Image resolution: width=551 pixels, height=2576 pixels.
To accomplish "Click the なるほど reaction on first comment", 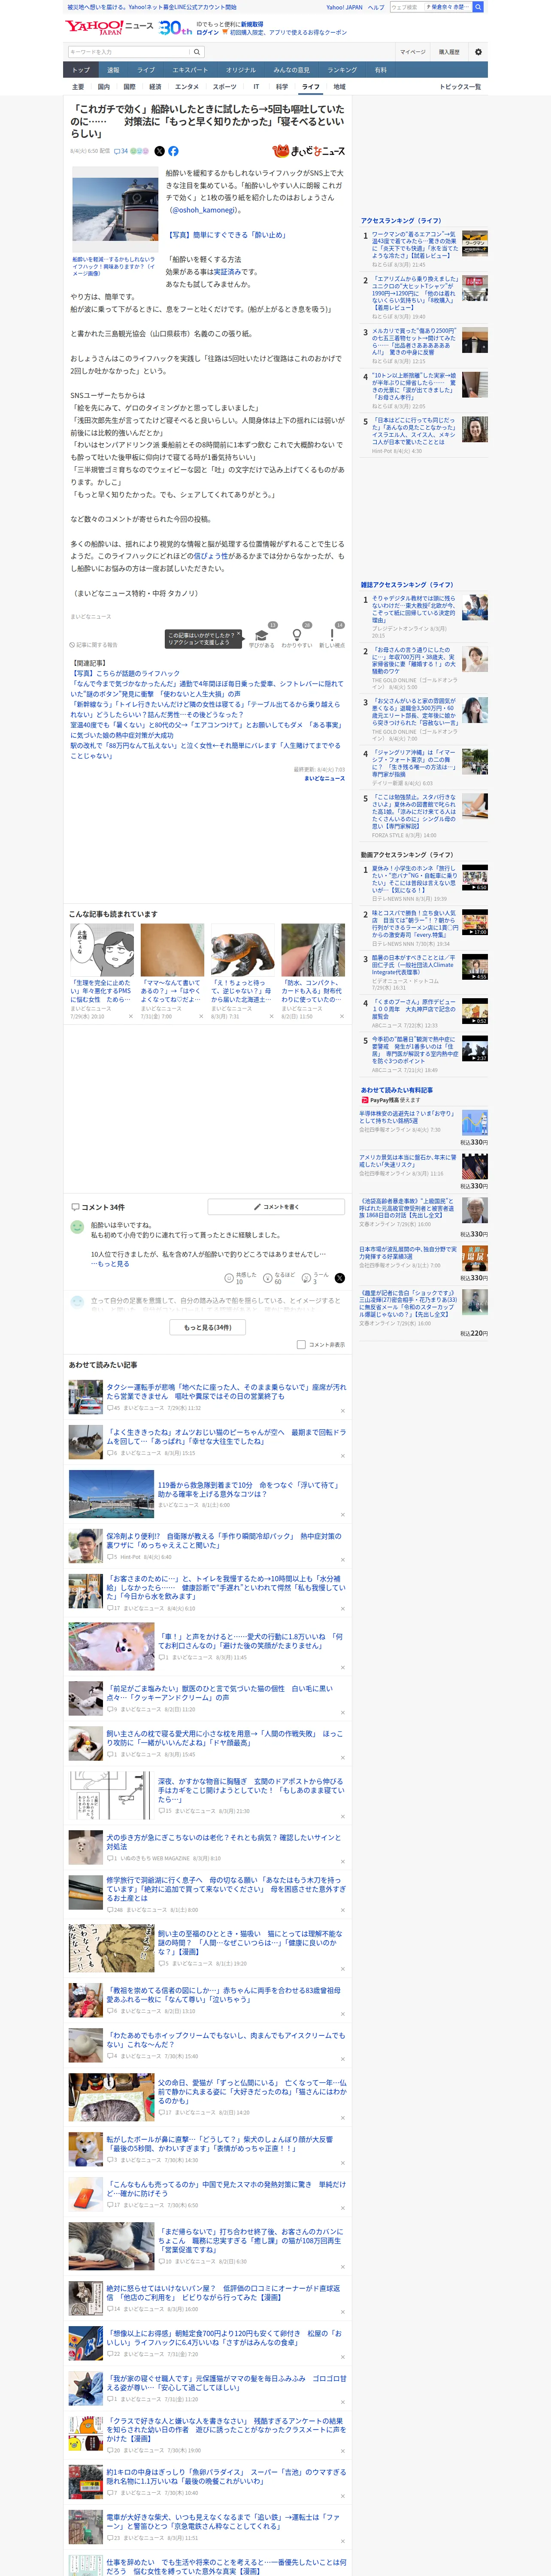I will (x=279, y=1278).
